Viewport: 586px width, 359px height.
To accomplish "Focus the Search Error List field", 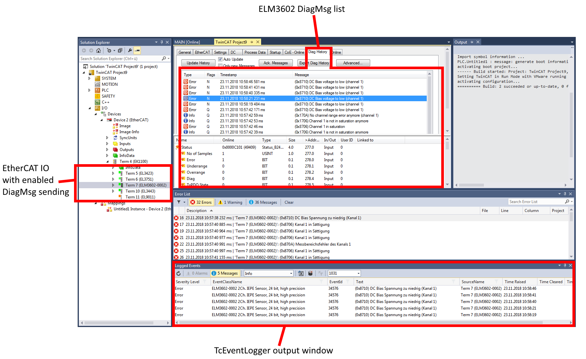I will [x=536, y=202].
